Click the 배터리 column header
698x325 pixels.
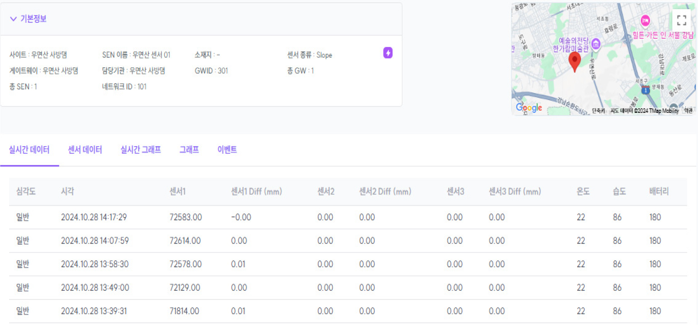tap(659, 192)
